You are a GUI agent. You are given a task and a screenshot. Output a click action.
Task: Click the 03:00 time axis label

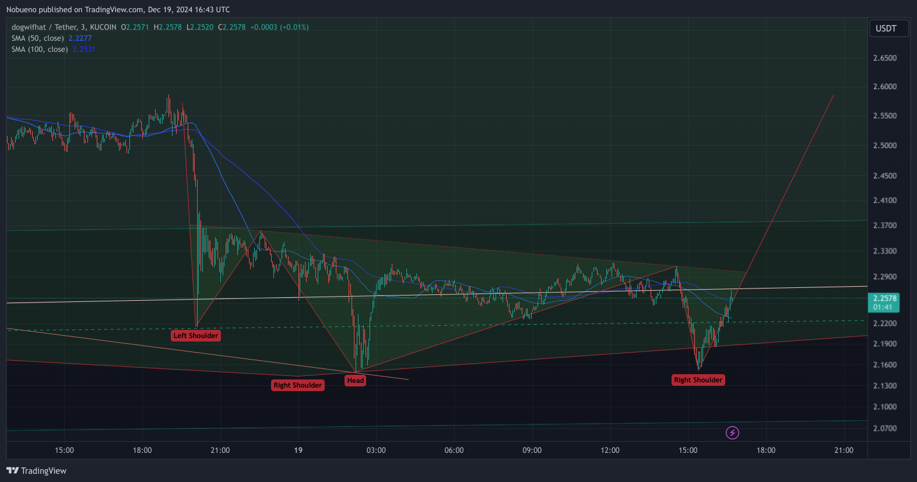pyautogui.click(x=376, y=451)
